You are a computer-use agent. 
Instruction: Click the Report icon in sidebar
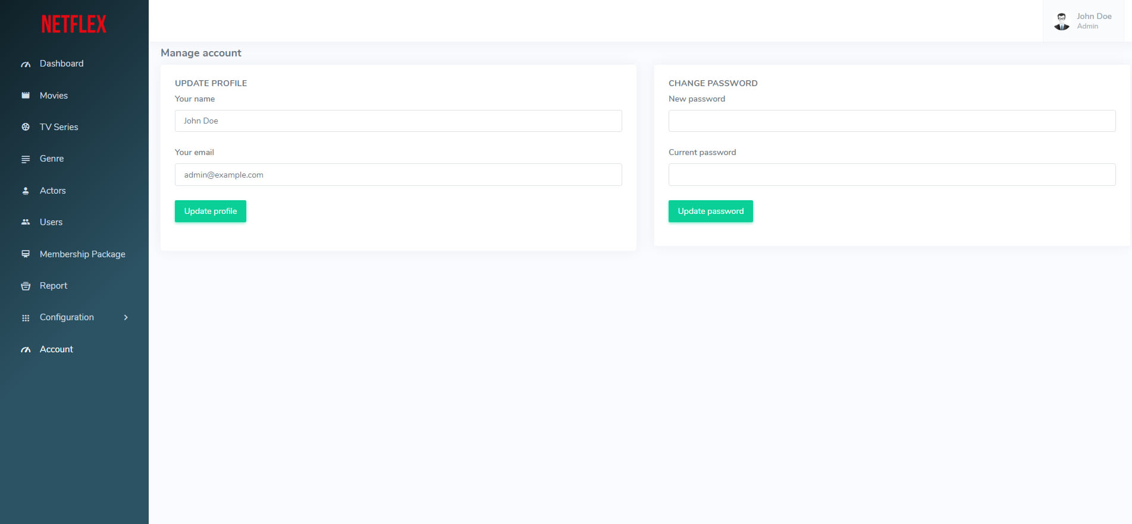pyautogui.click(x=26, y=286)
